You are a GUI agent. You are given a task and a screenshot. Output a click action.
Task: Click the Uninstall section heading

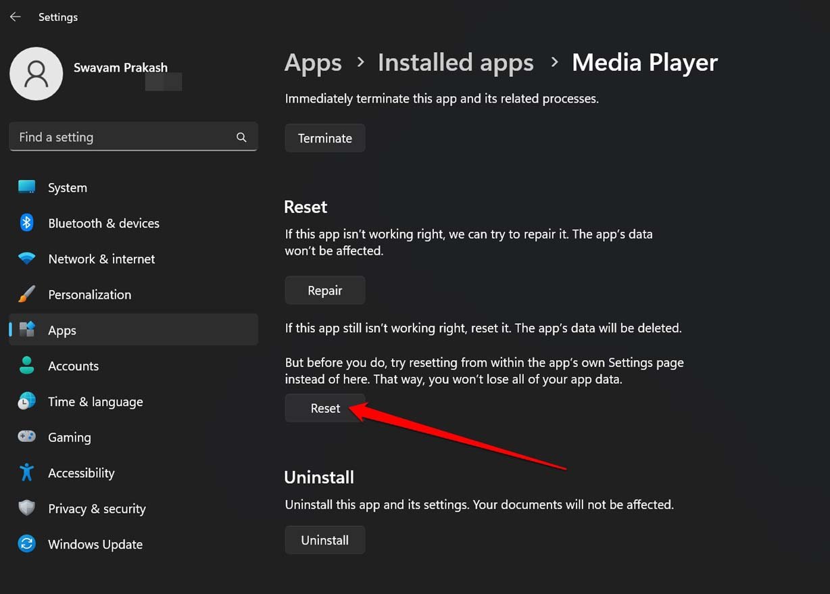(x=319, y=477)
